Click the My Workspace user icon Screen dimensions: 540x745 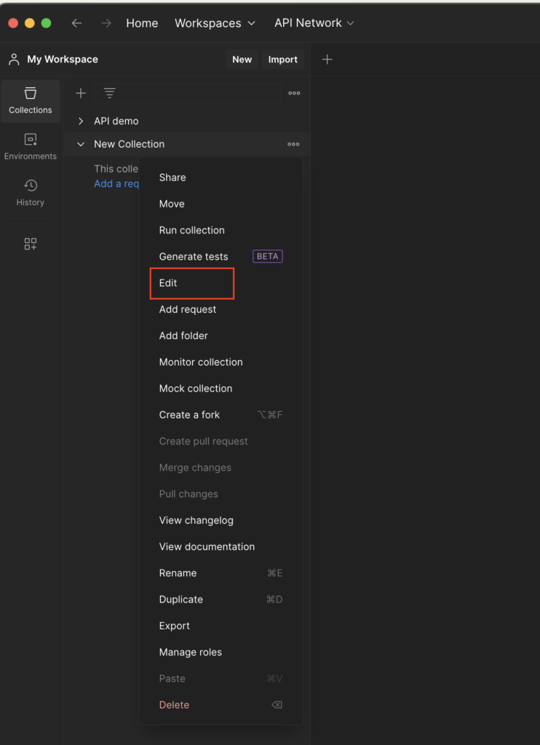click(15, 60)
